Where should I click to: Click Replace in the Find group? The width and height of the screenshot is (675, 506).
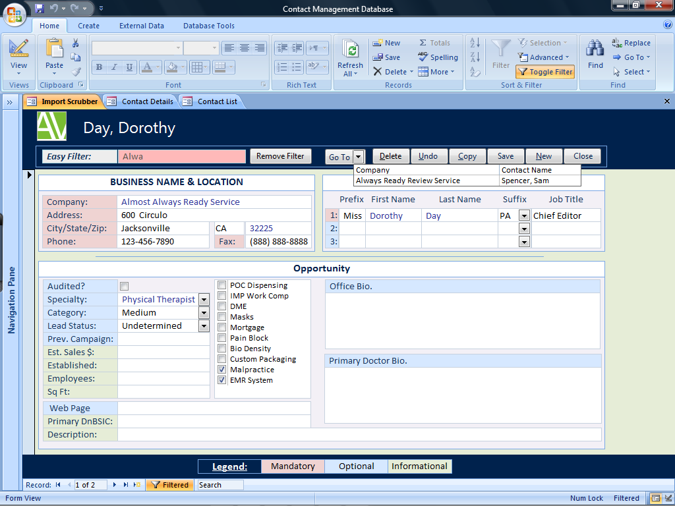pos(631,43)
